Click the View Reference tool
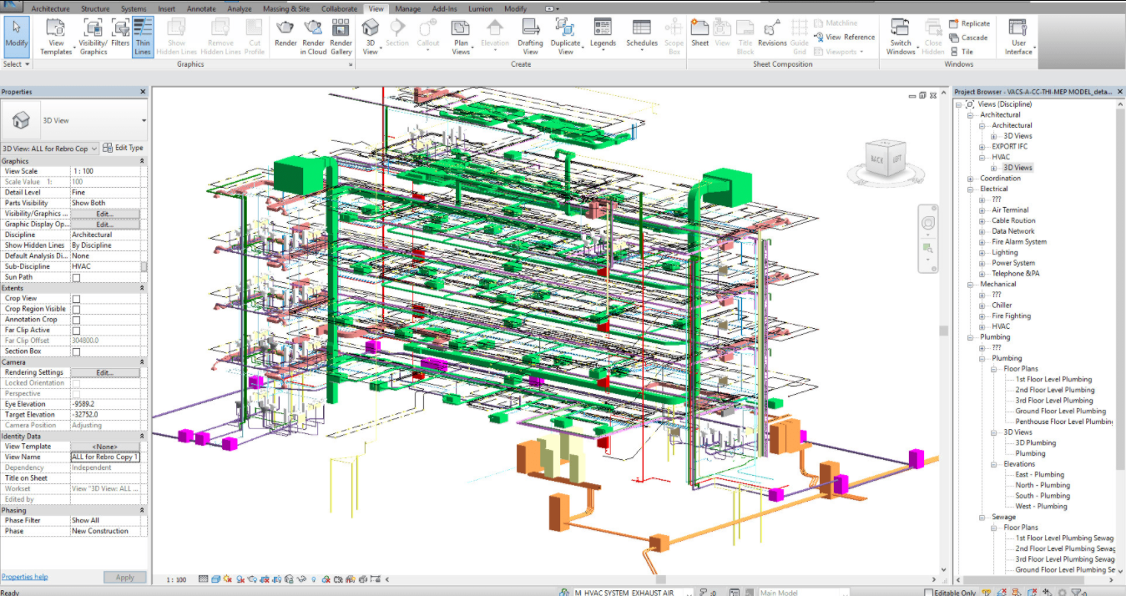 (x=845, y=37)
